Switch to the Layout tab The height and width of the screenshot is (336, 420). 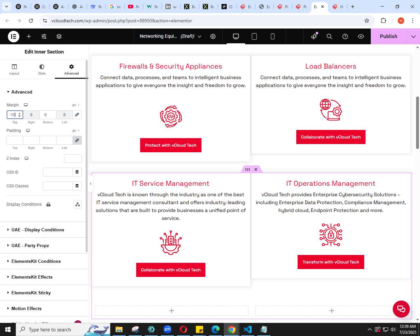[14, 70]
